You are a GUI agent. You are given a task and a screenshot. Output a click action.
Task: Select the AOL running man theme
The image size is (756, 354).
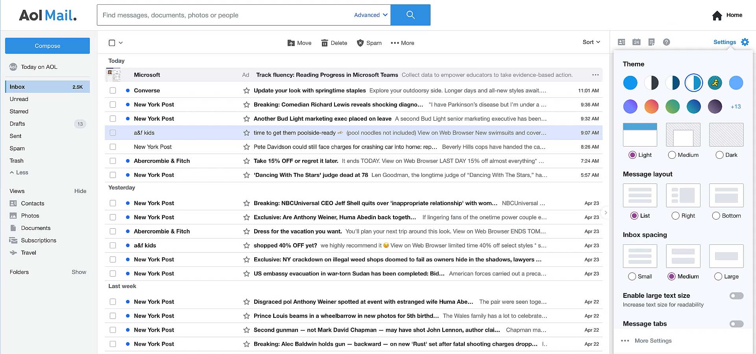point(715,83)
